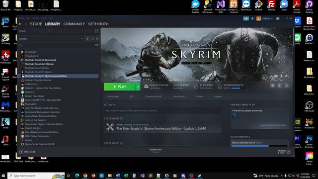Open the account name dropdown
The height and width of the screenshot is (179, 318).
pyautogui.click(x=267, y=18)
